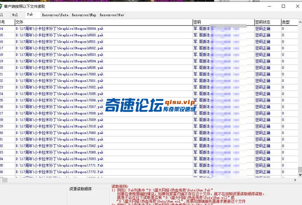Select the row for Weapon\7008.pak
Screen dimensions: 302x205
pyautogui.click(x=149, y=114)
